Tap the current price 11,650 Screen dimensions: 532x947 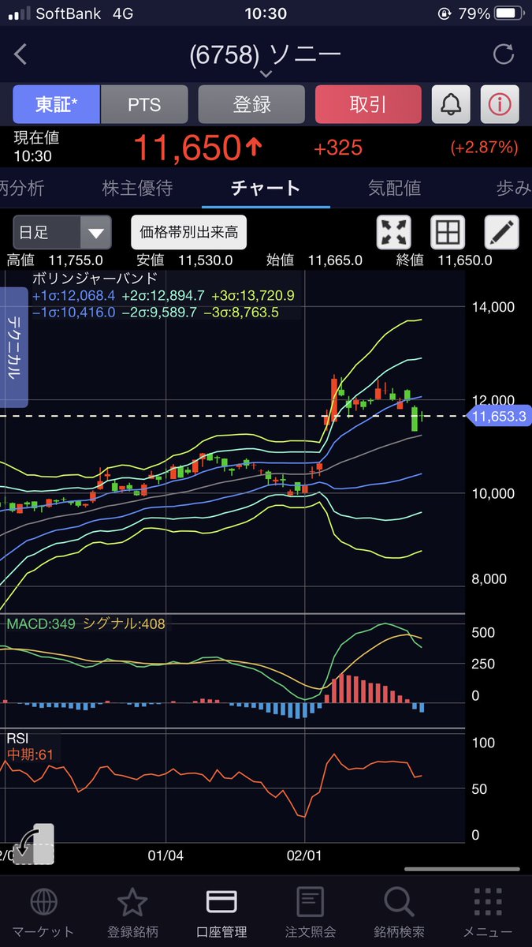coord(197,148)
